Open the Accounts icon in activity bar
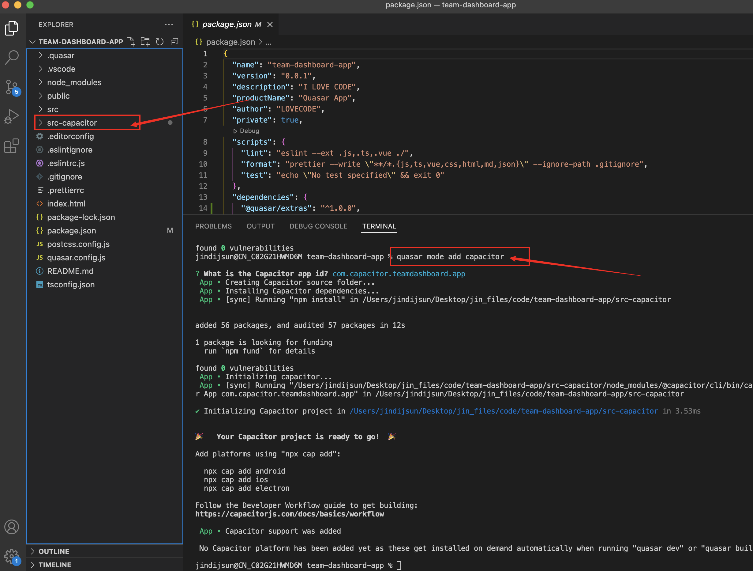 pyautogui.click(x=12, y=527)
